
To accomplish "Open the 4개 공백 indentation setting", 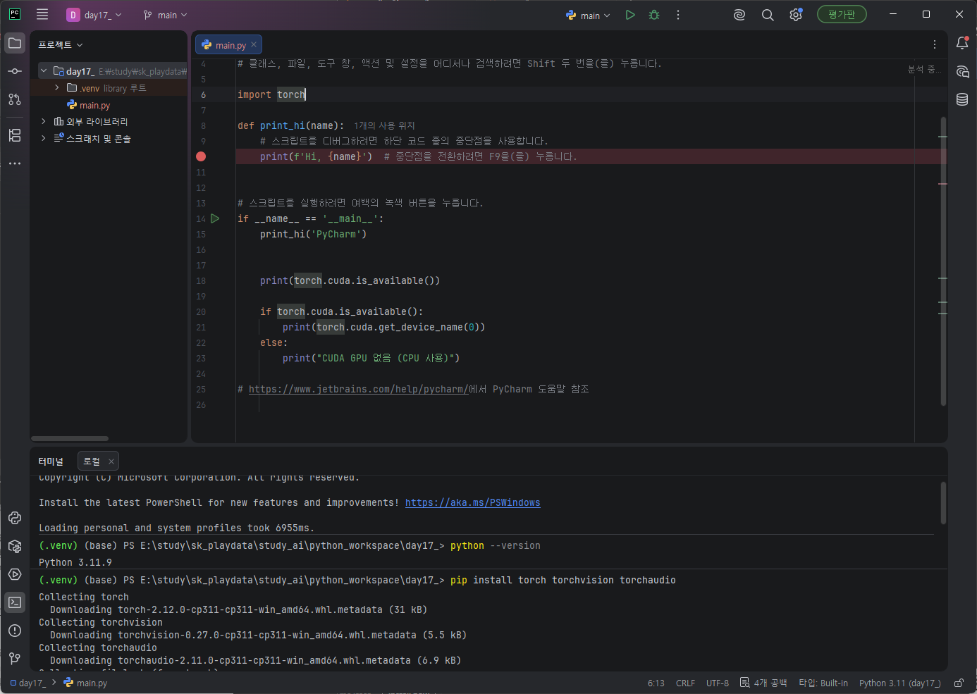I will [764, 683].
